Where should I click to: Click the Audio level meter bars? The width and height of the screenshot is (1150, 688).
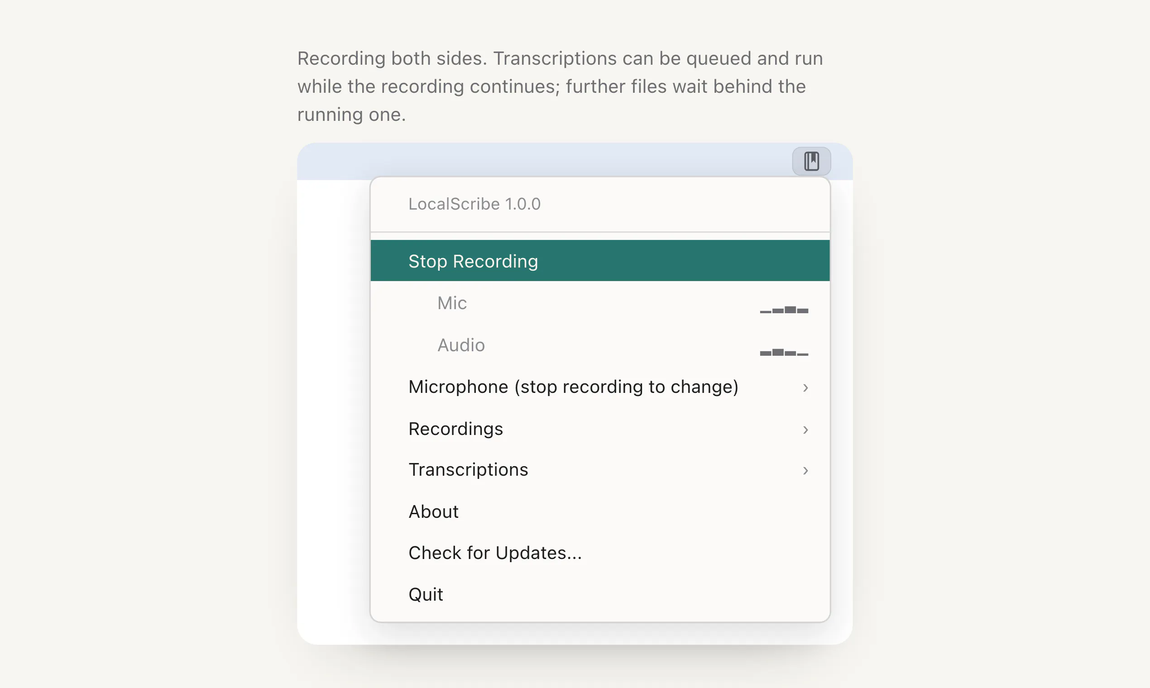click(x=784, y=352)
